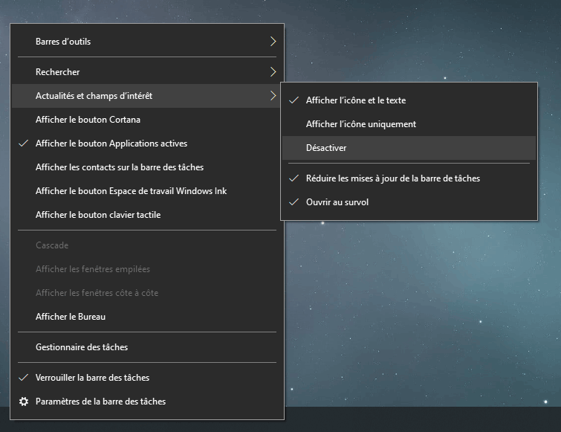The width and height of the screenshot is (561, 432).
Task: Select Afficher le Bureau
Action: [71, 317]
